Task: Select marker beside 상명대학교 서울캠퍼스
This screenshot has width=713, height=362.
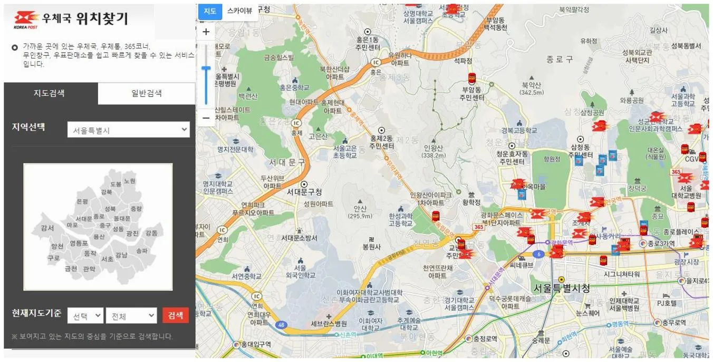Action: coord(452,9)
